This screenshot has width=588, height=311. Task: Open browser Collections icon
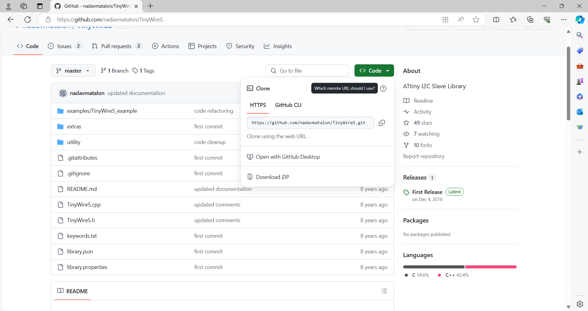click(530, 20)
